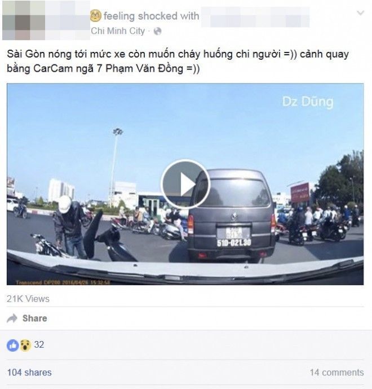Click the Wow reaction emoji icon
The image size is (372, 389).
[x=25, y=345]
